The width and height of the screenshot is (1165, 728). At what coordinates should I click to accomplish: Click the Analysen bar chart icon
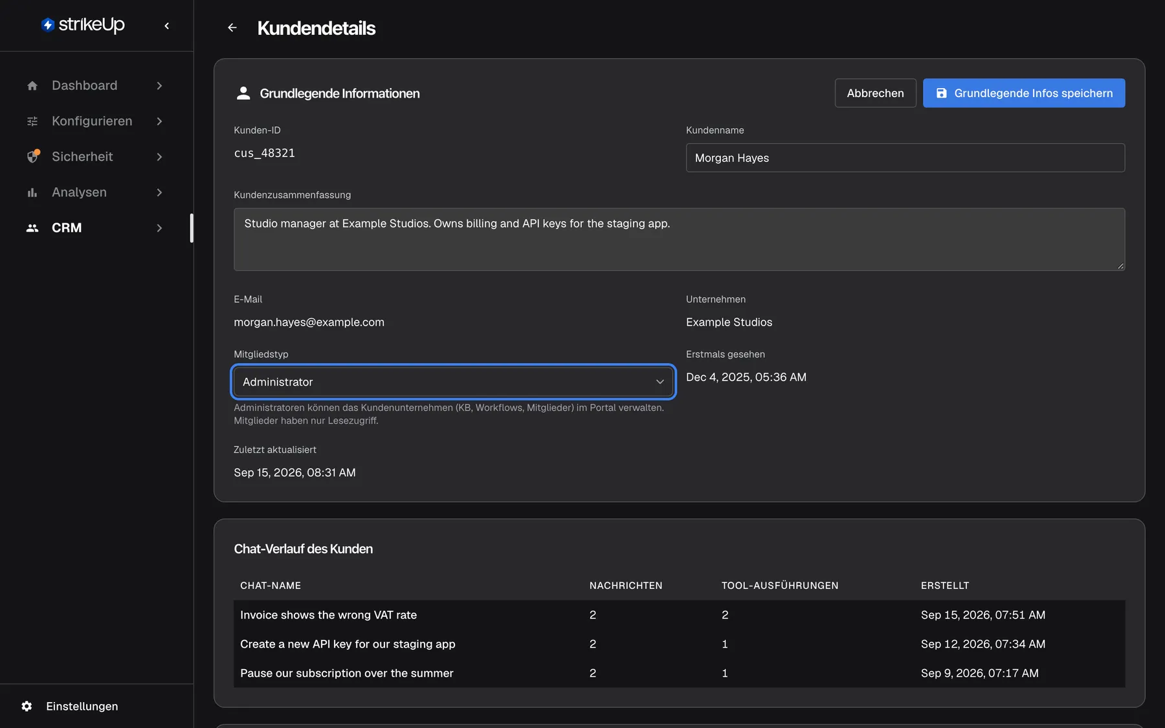[x=32, y=192]
